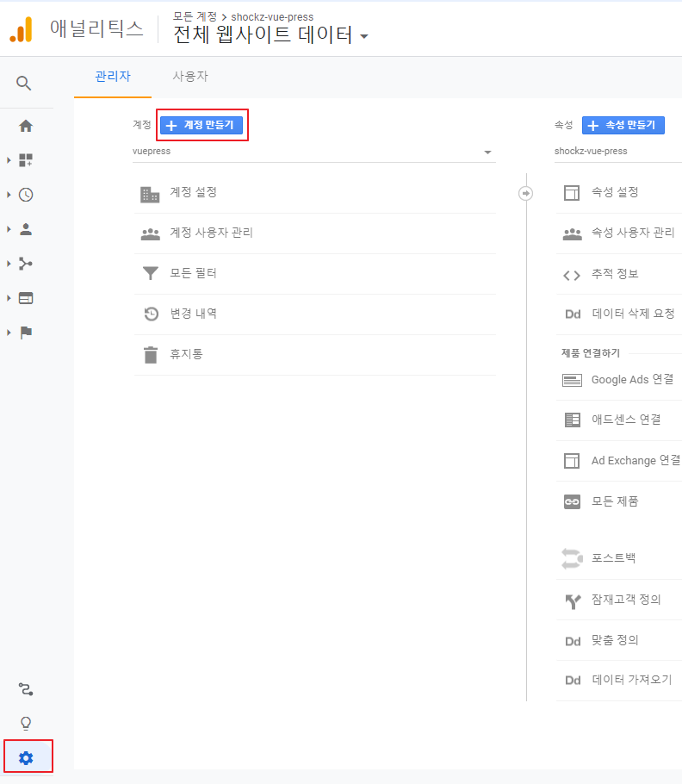Select the 관리자 tab
682x784 pixels.
(113, 76)
